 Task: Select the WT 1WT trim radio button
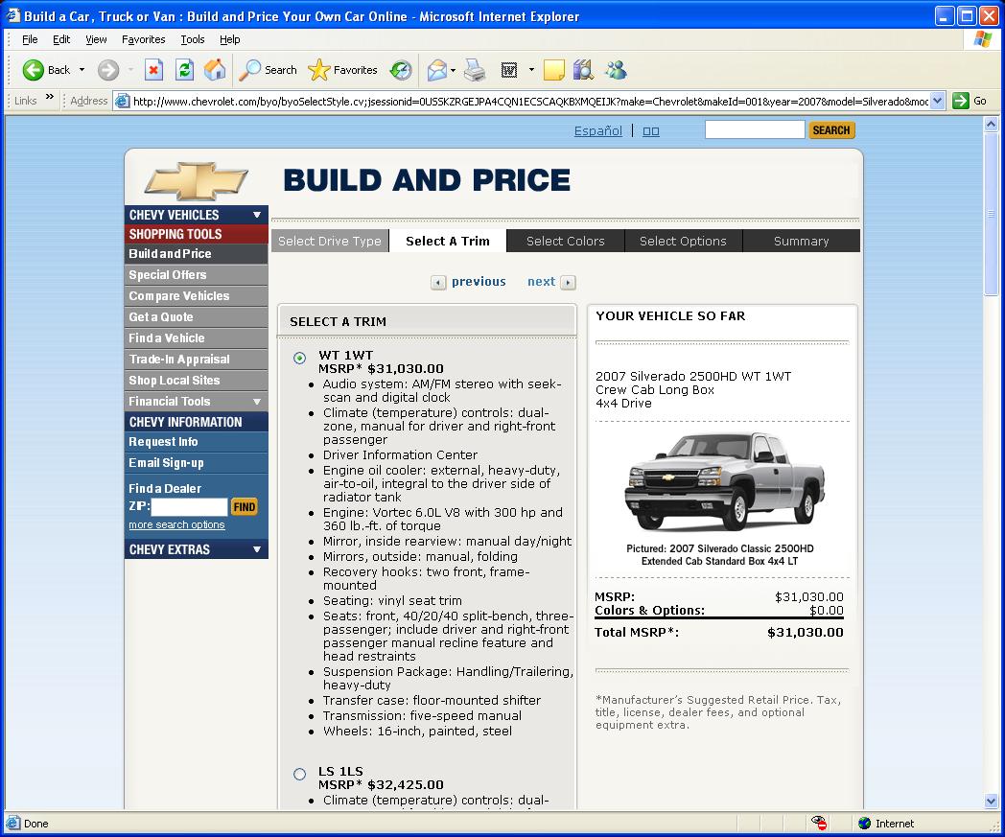tap(299, 359)
